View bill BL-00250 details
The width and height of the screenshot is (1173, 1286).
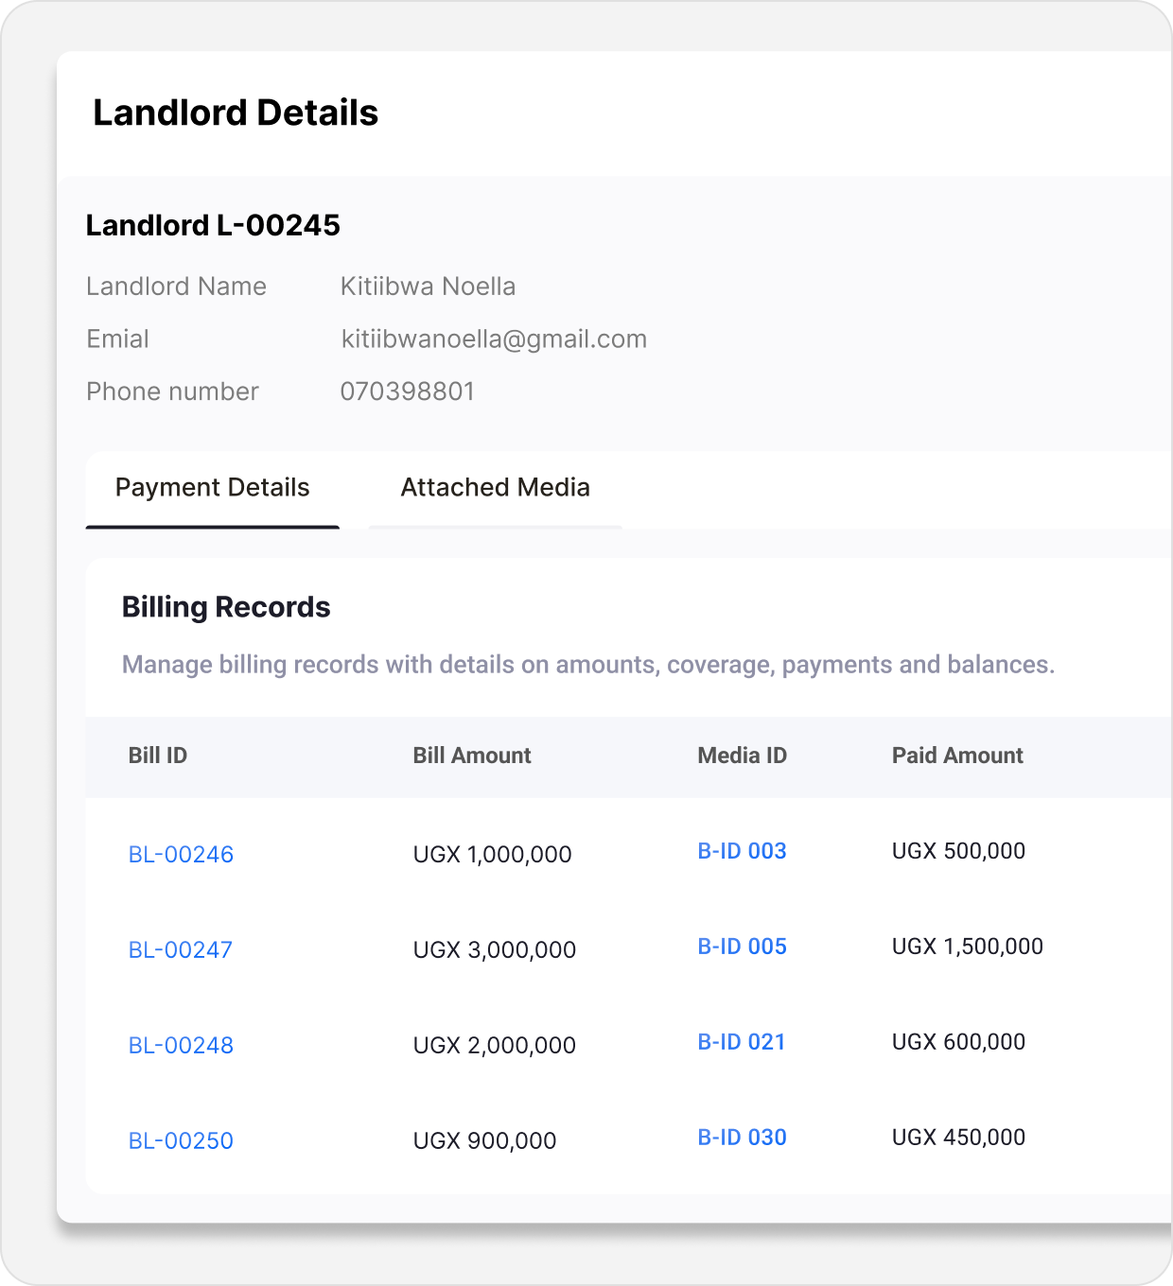(x=181, y=1141)
